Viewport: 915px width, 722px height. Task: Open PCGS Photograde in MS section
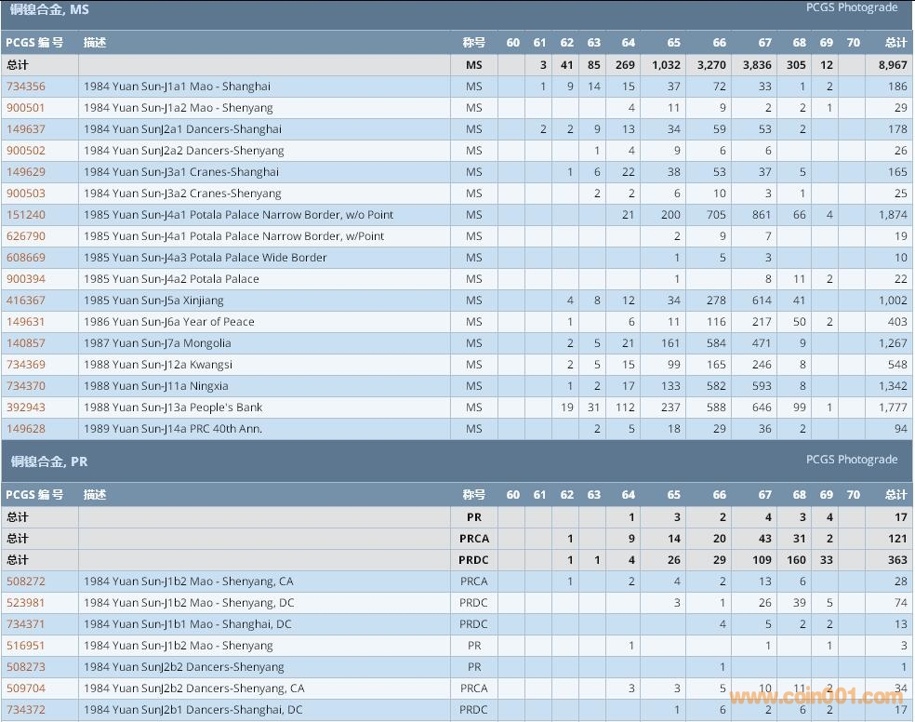[x=851, y=7]
